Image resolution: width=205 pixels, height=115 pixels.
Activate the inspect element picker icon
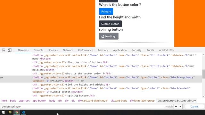coord(4,50)
